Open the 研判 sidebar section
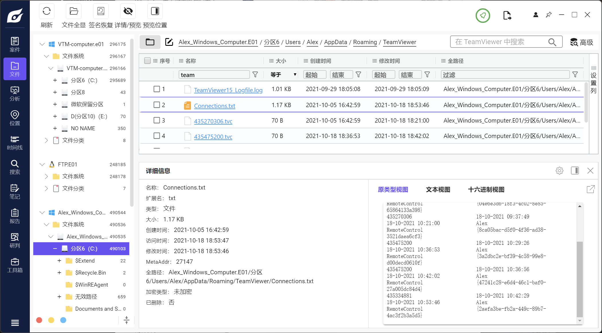This screenshot has width=602, height=333. (15, 241)
